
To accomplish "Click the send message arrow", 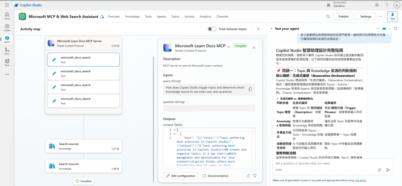I will coord(388,170).
